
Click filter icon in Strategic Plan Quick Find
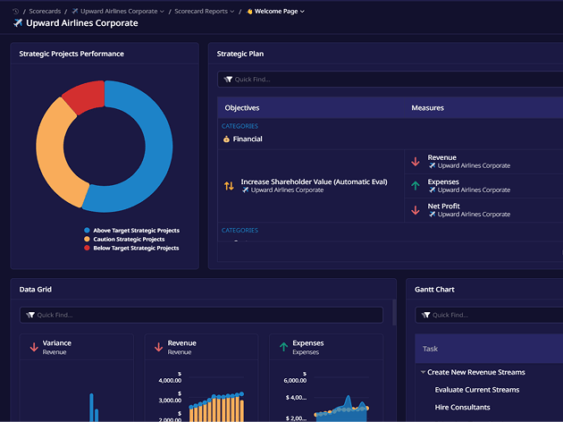[x=228, y=80]
